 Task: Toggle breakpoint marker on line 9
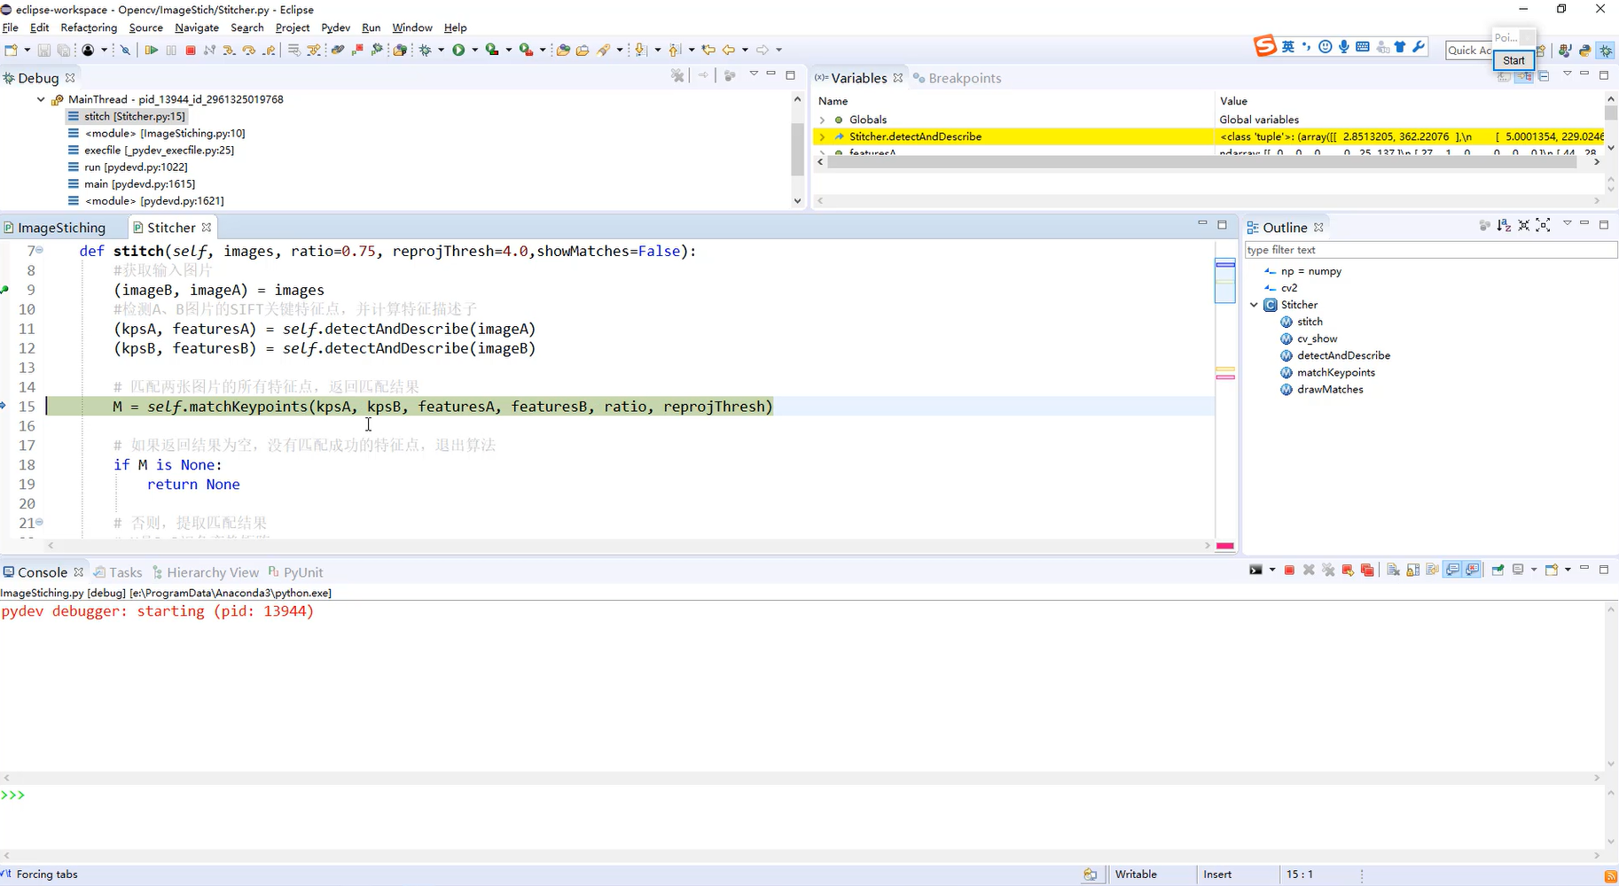point(5,290)
